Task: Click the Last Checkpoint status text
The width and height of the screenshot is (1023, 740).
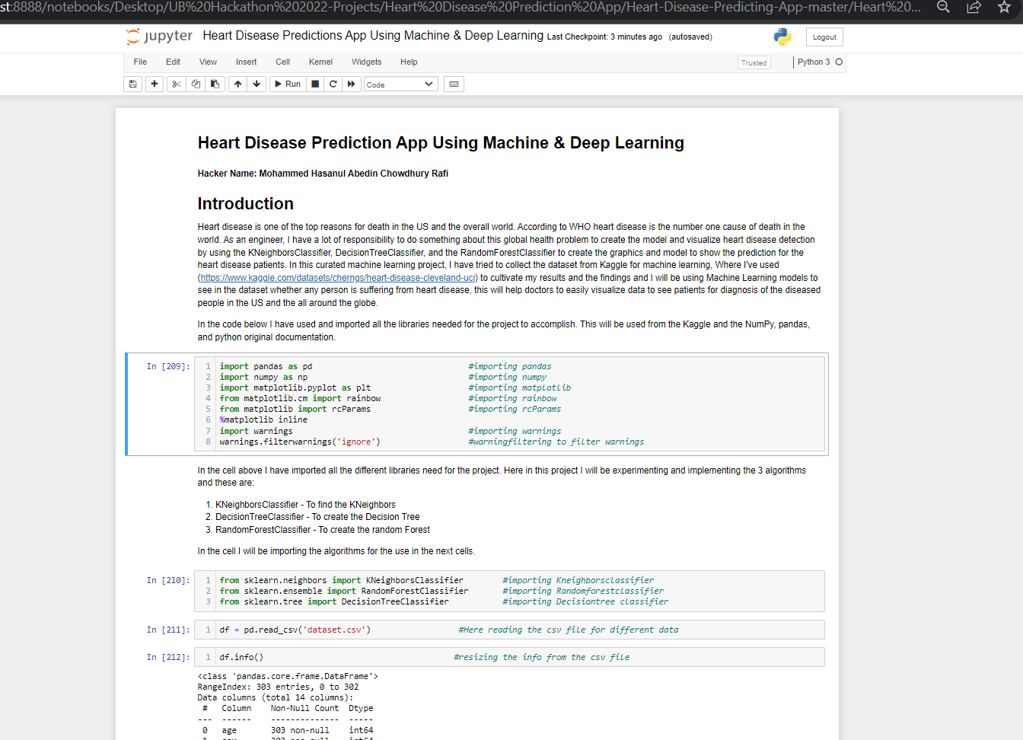Action: tap(604, 37)
